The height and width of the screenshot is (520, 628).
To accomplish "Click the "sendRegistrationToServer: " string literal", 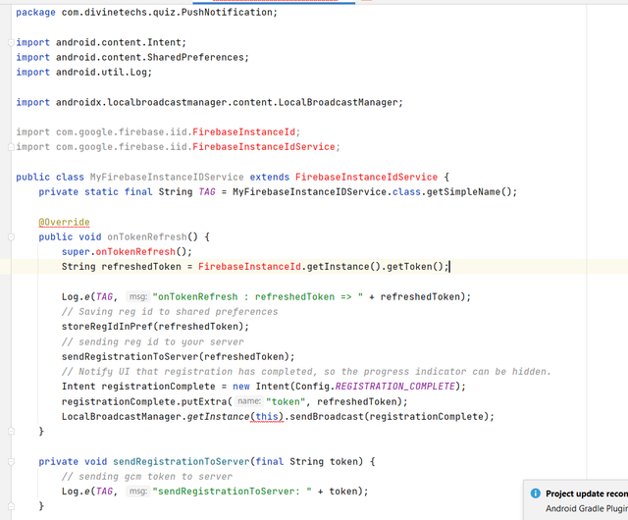I will click(x=233, y=492).
